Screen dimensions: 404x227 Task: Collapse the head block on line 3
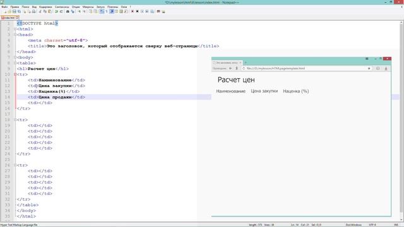coord(15,35)
